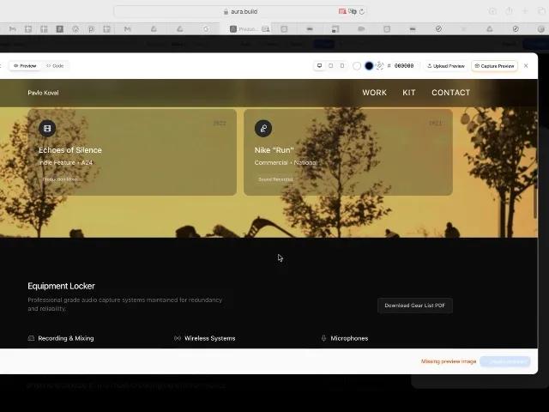Select the active Safari browser tab
This screenshot has height=412, width=549.
246,29
